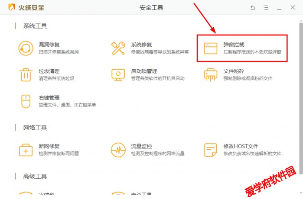The height and width of the screenshot is (199, 303).
Task: Select the 弹窗拦截 title text
Action: pyautogui.click(x=234, y=45)
